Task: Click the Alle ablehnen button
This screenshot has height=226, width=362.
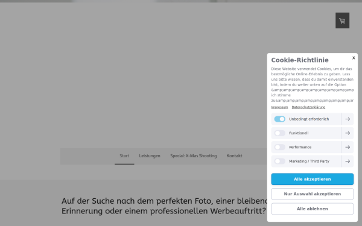Action: click(x=312, y=209)
